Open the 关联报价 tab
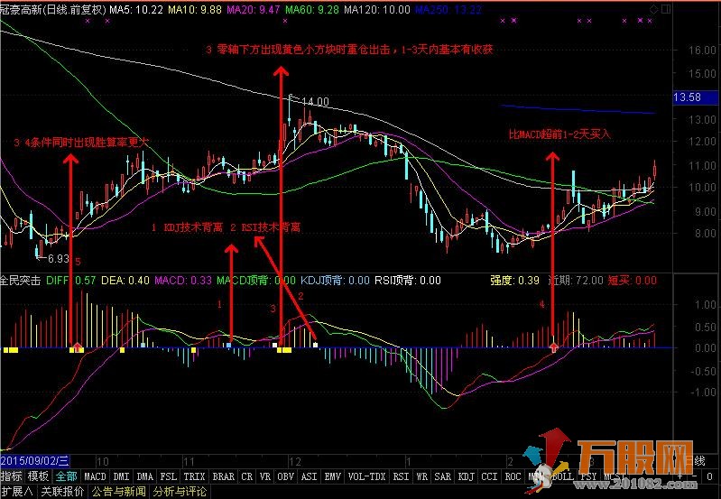The width and height of the screenshot is (721, 499). 62,492
